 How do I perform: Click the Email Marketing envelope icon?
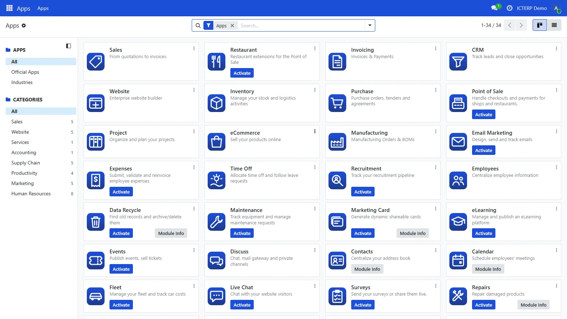pos(458,142)
